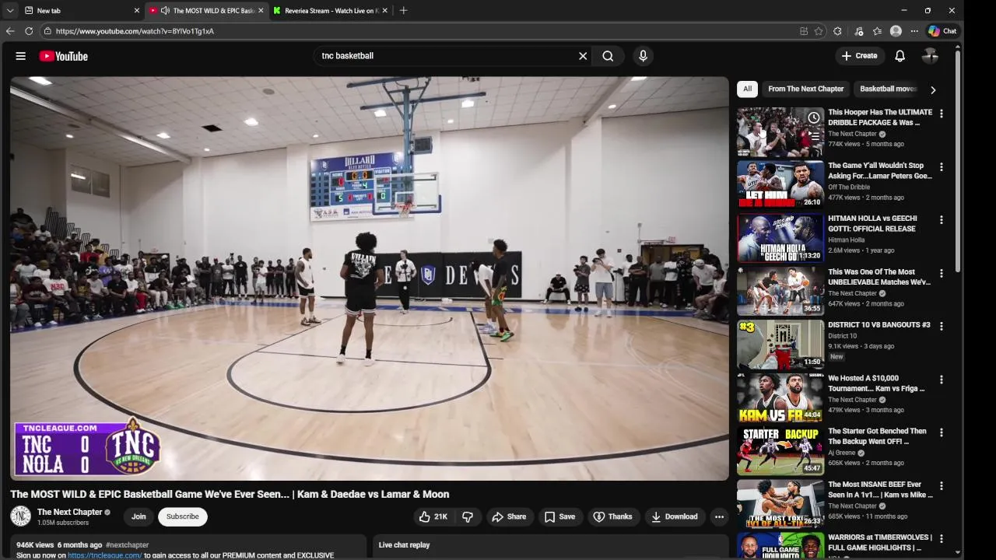Join The Next Chapter channel membership

(x=139, y=516)
